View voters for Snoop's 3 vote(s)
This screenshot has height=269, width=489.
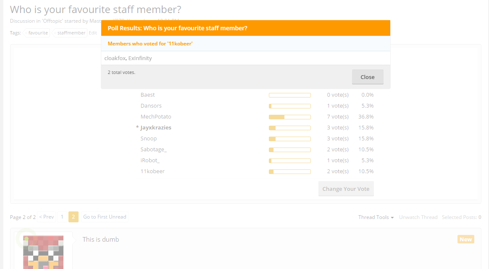pos(338,139)
